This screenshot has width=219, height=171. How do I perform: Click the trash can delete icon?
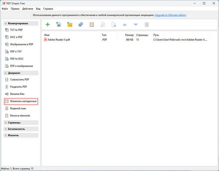[x=146, y=24]
